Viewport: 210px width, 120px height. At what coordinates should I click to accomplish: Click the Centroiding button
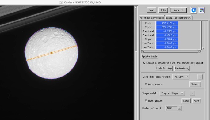[182, 68]
